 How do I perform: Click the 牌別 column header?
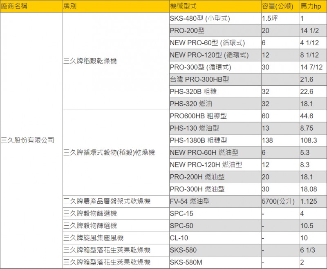coord(116,6)
